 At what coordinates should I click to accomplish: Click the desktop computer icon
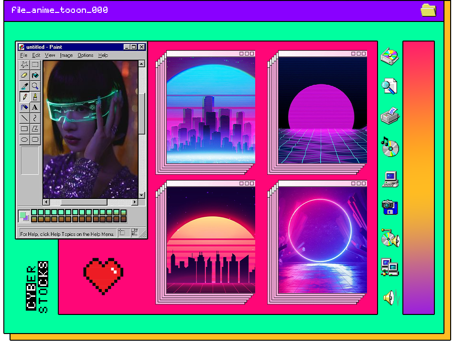tap(390, 179)
